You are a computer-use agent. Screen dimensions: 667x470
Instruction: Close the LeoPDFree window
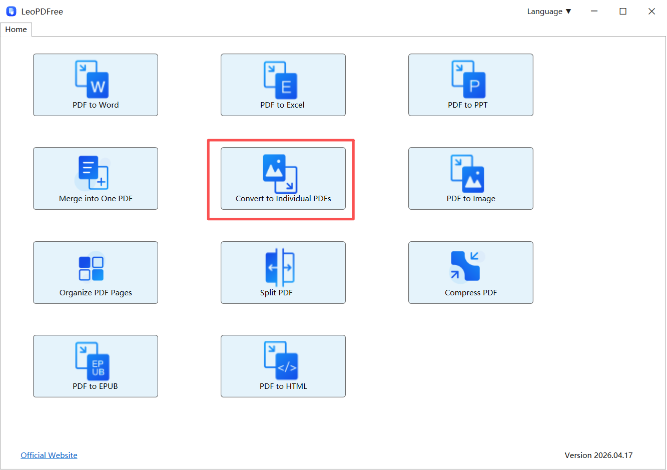(651, 11)
